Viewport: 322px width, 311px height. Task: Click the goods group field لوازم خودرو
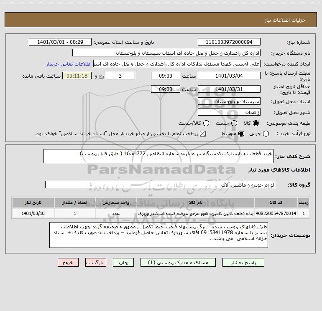point(160,185)
